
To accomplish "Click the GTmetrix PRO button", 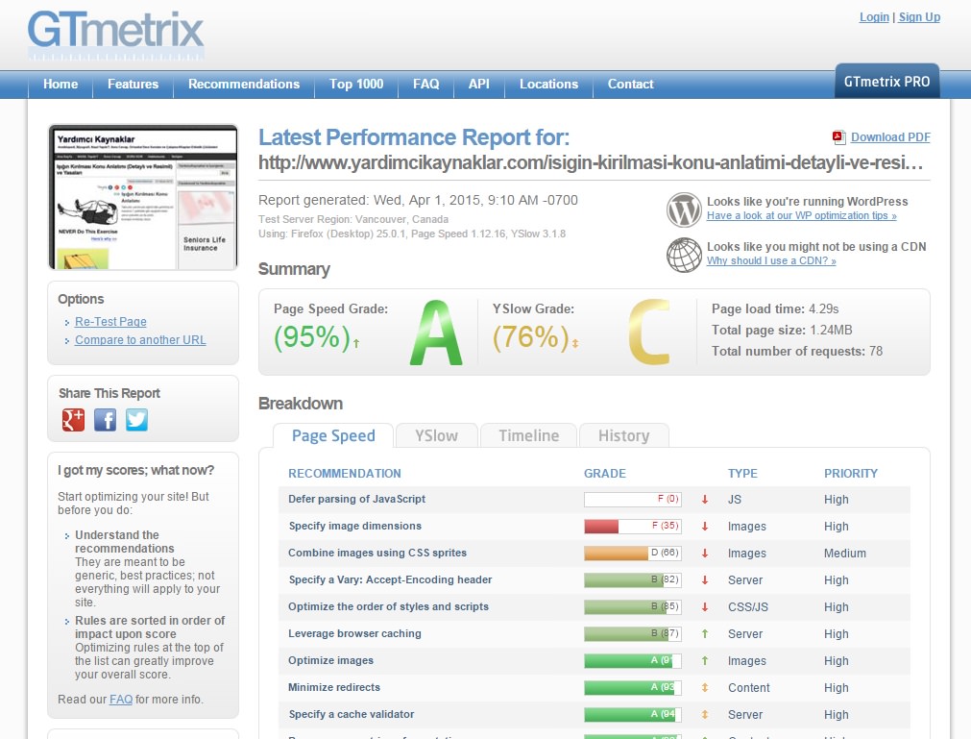I will (x=886, y=82).
